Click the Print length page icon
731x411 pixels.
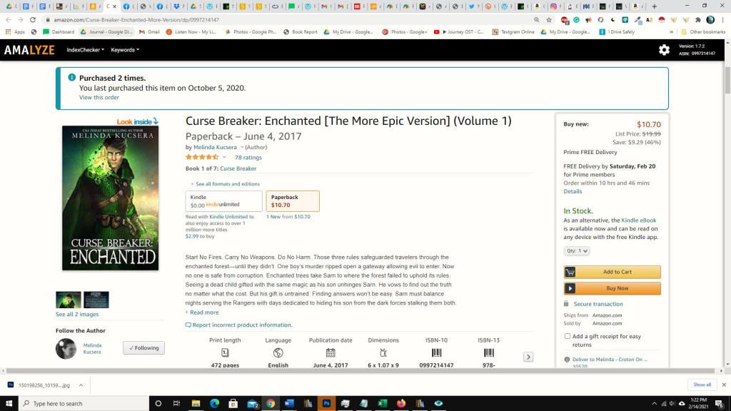click(x=225, y=352)
